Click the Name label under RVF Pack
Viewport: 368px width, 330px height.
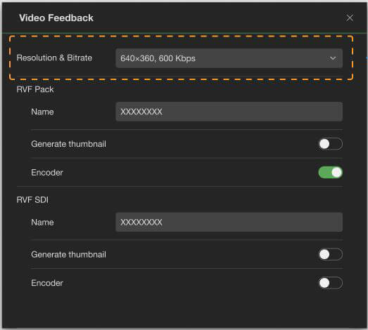point(42,112)
